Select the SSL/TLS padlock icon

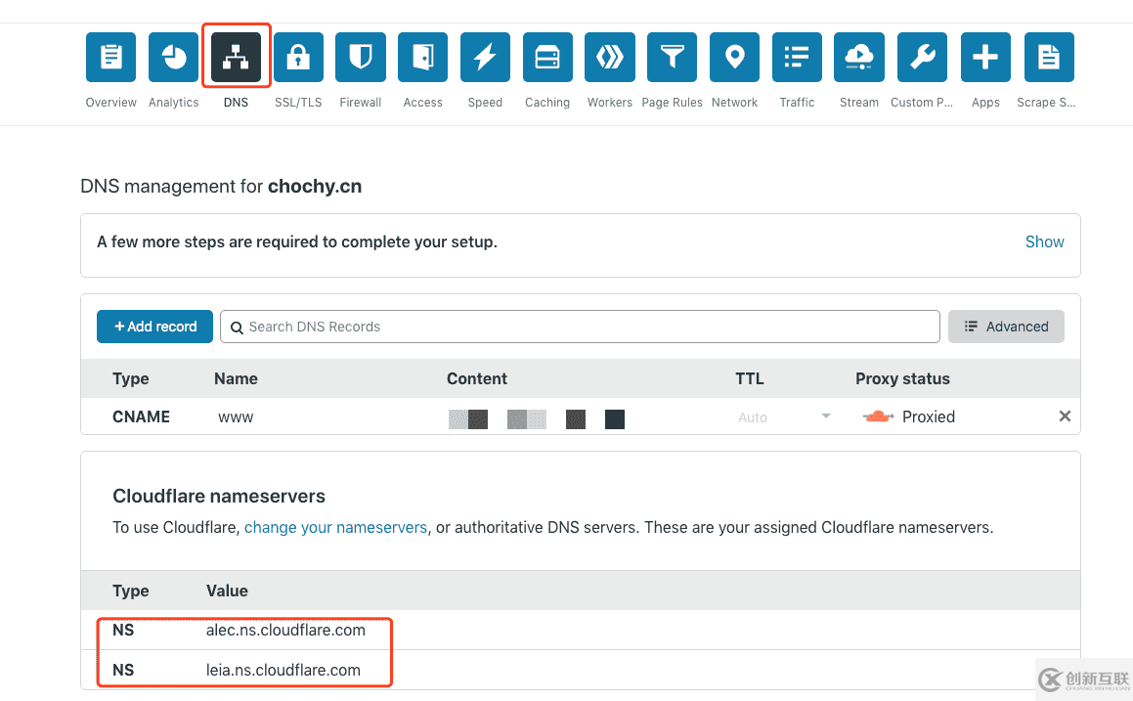[x=298, y=58]
